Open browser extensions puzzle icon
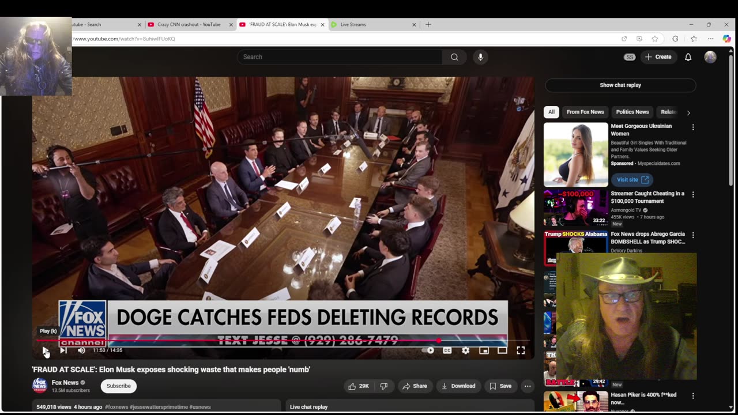Viewport: 738px width, 415px height. [x=675, y=39]
